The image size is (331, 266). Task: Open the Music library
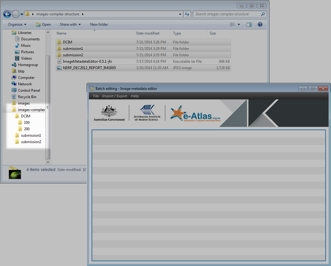click(23, 45)
